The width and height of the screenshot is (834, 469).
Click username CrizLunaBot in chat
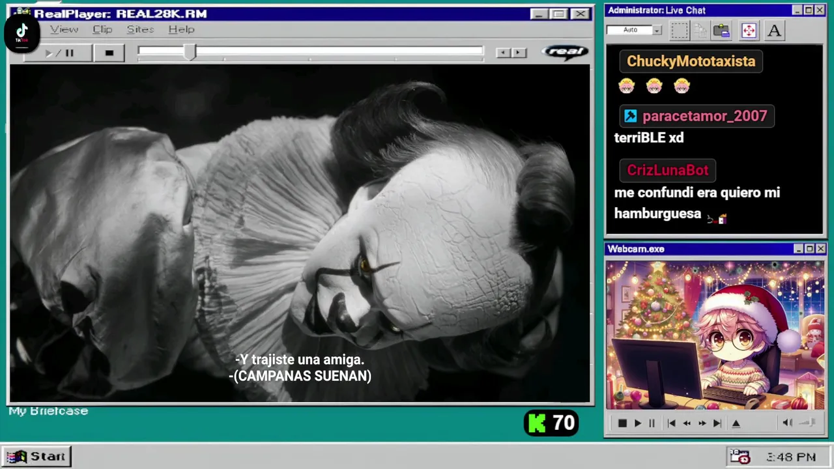[667, 170]
